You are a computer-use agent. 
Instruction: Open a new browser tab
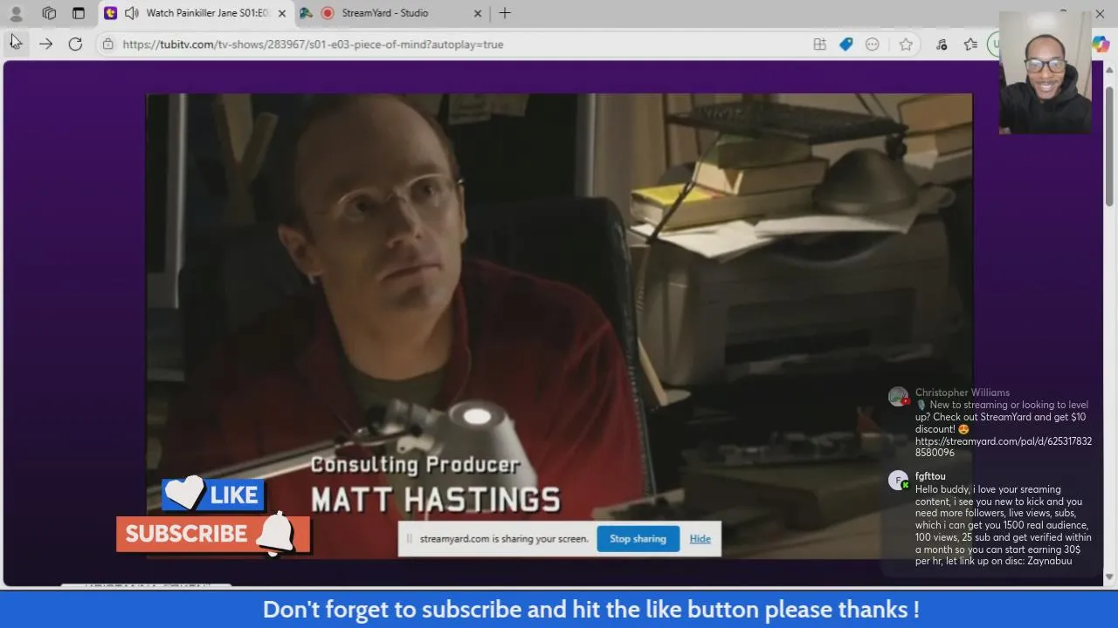(505, 13)
